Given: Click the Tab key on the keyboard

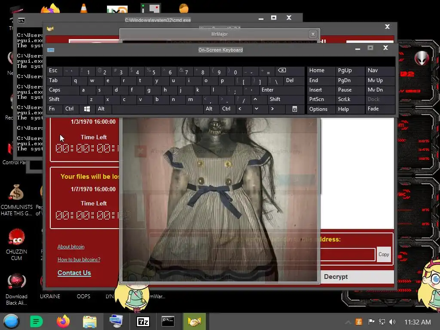Looking at the screenshot, I should (58, 80).
